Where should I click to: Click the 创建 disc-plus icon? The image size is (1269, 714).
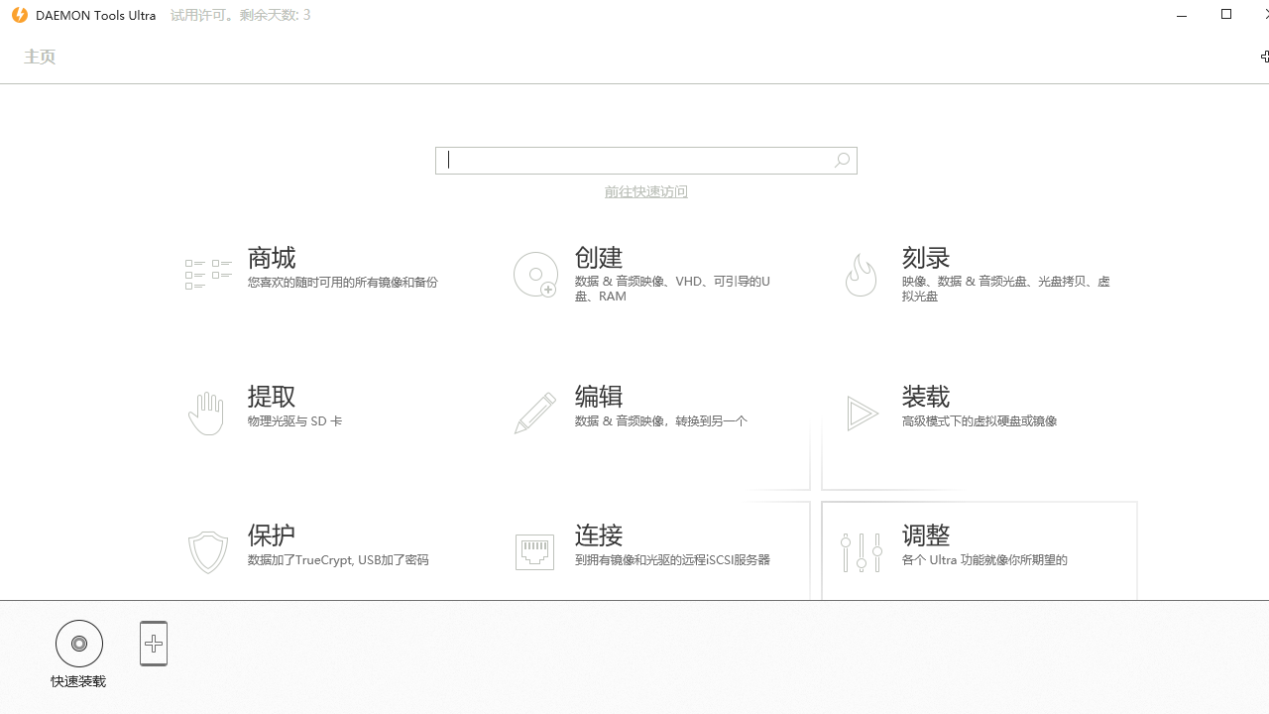(535, 274)
